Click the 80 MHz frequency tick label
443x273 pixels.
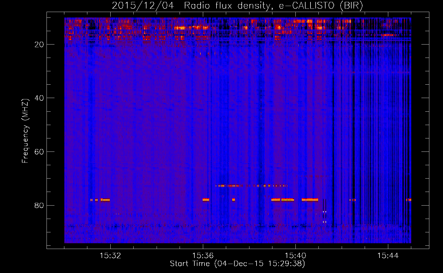click(39, 205)
